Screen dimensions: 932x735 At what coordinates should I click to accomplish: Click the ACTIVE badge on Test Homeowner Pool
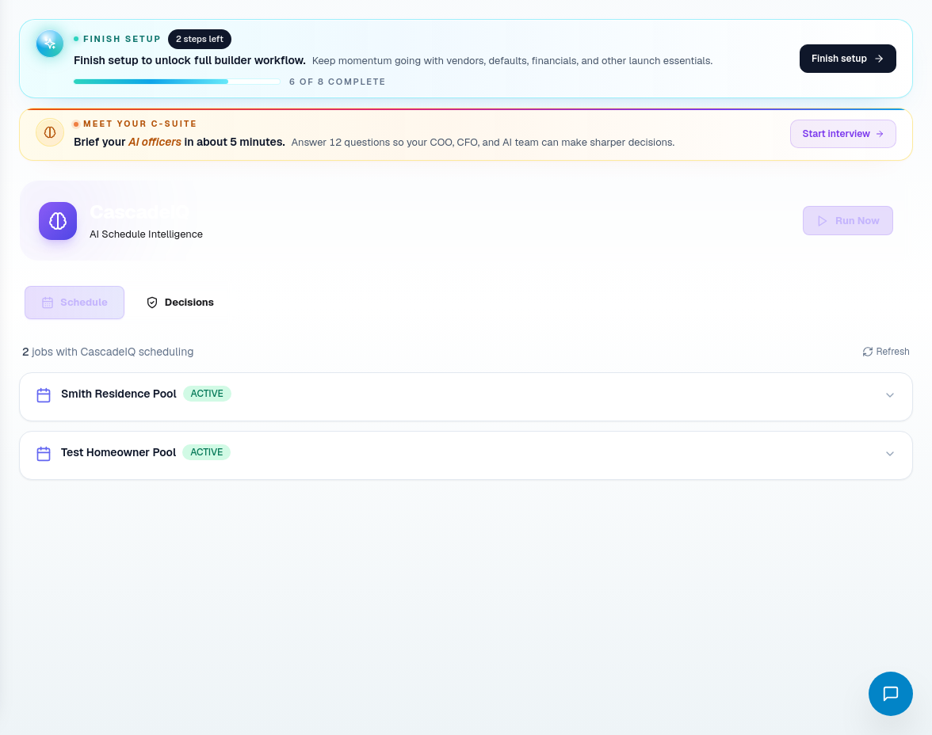(x=206, y=452)
